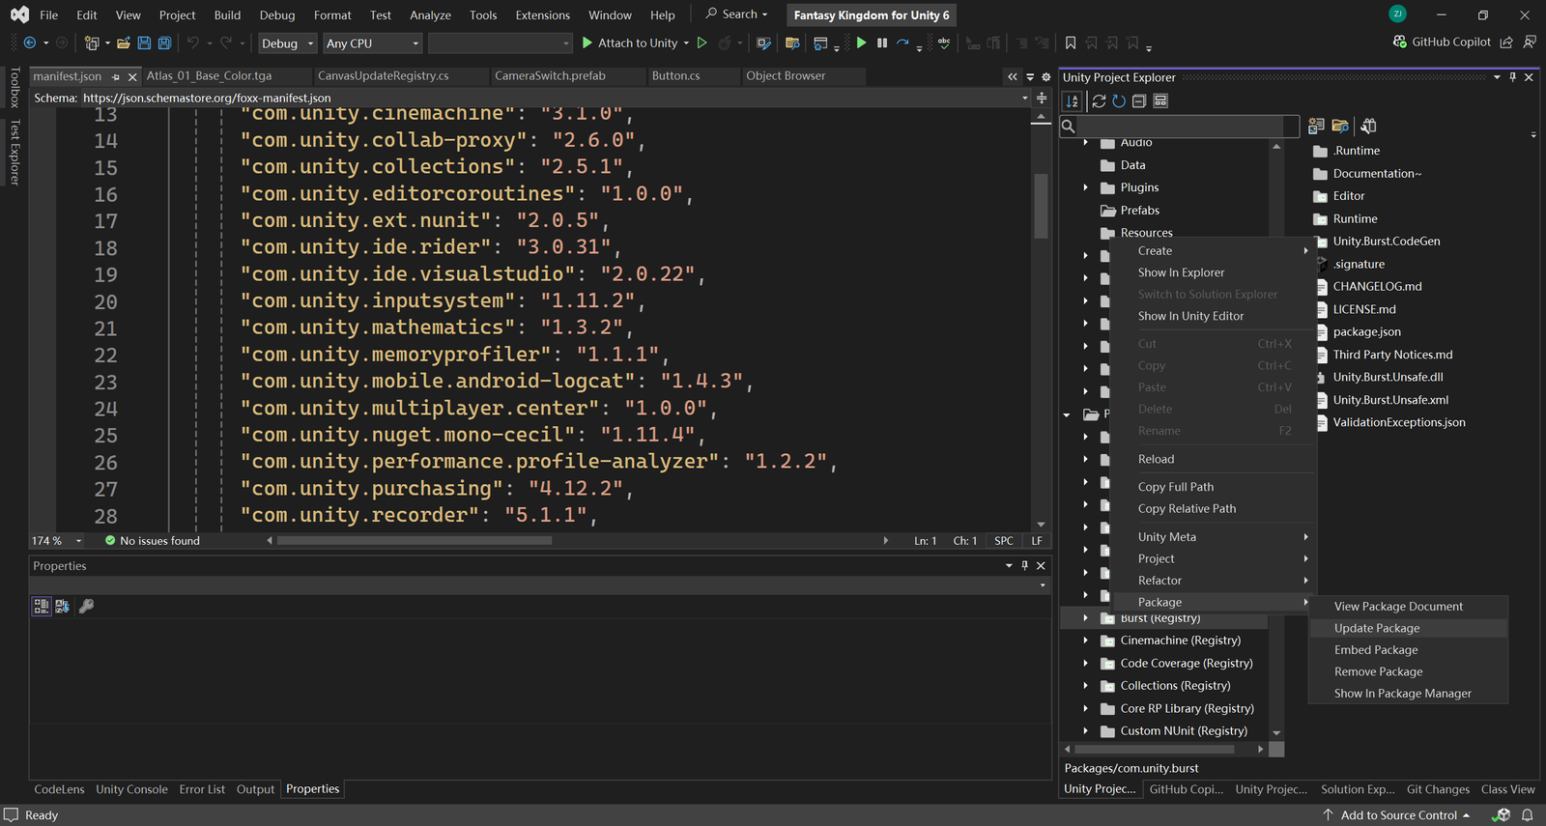Open Property Pages wrench icon in Properties
The image size is (1546, 826).
86,606
